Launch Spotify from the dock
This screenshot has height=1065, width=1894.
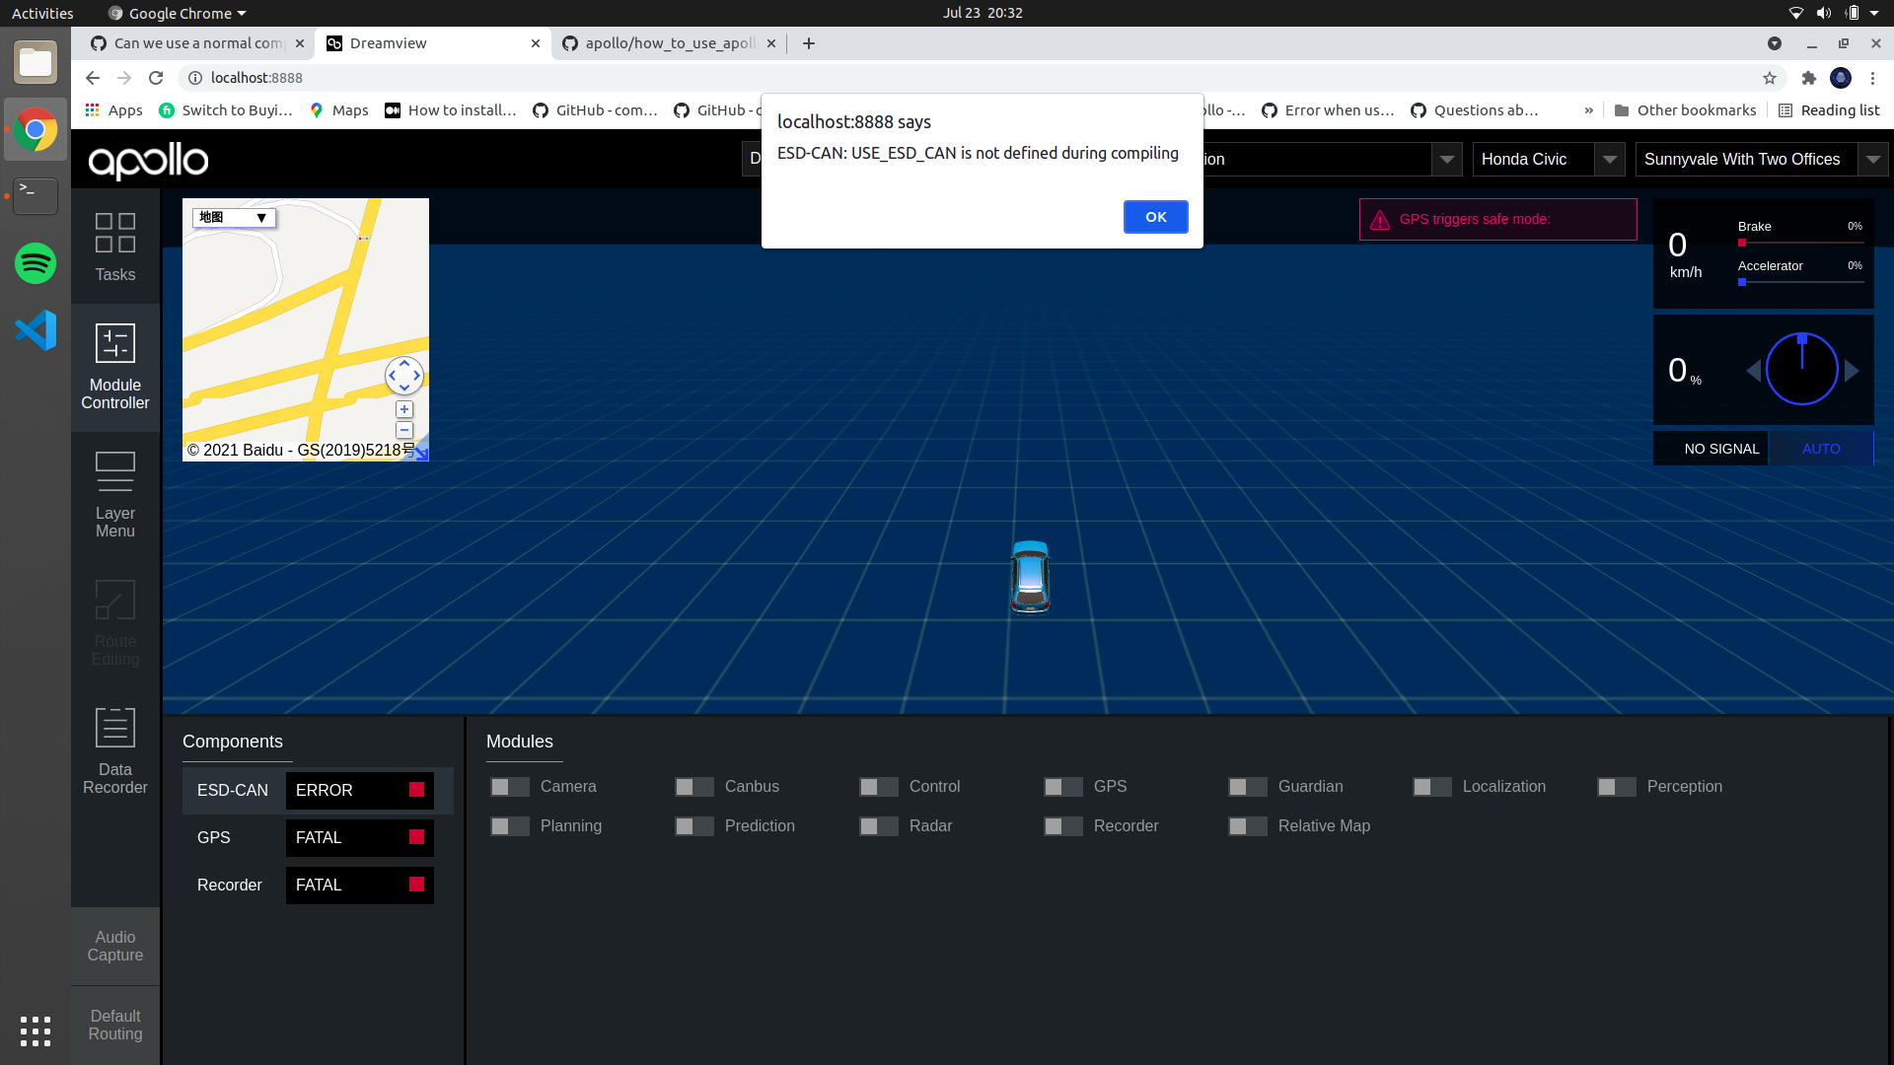coord(36,263)
